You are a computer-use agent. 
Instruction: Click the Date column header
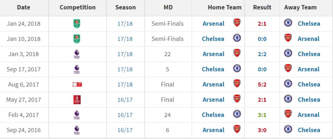(23, 8)
